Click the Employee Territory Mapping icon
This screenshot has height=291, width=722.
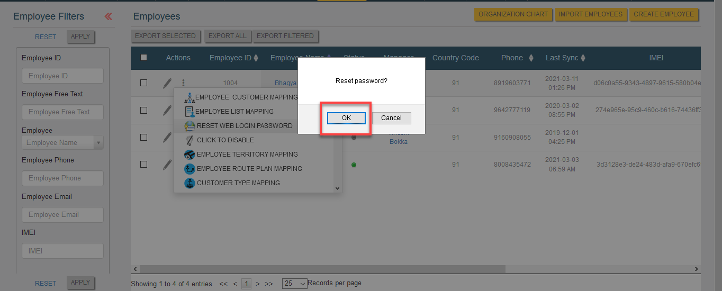click(x=189, y=154)
